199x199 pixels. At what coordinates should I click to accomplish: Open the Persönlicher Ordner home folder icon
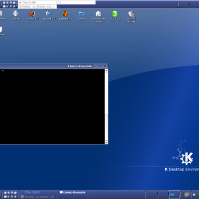(99, 16)
